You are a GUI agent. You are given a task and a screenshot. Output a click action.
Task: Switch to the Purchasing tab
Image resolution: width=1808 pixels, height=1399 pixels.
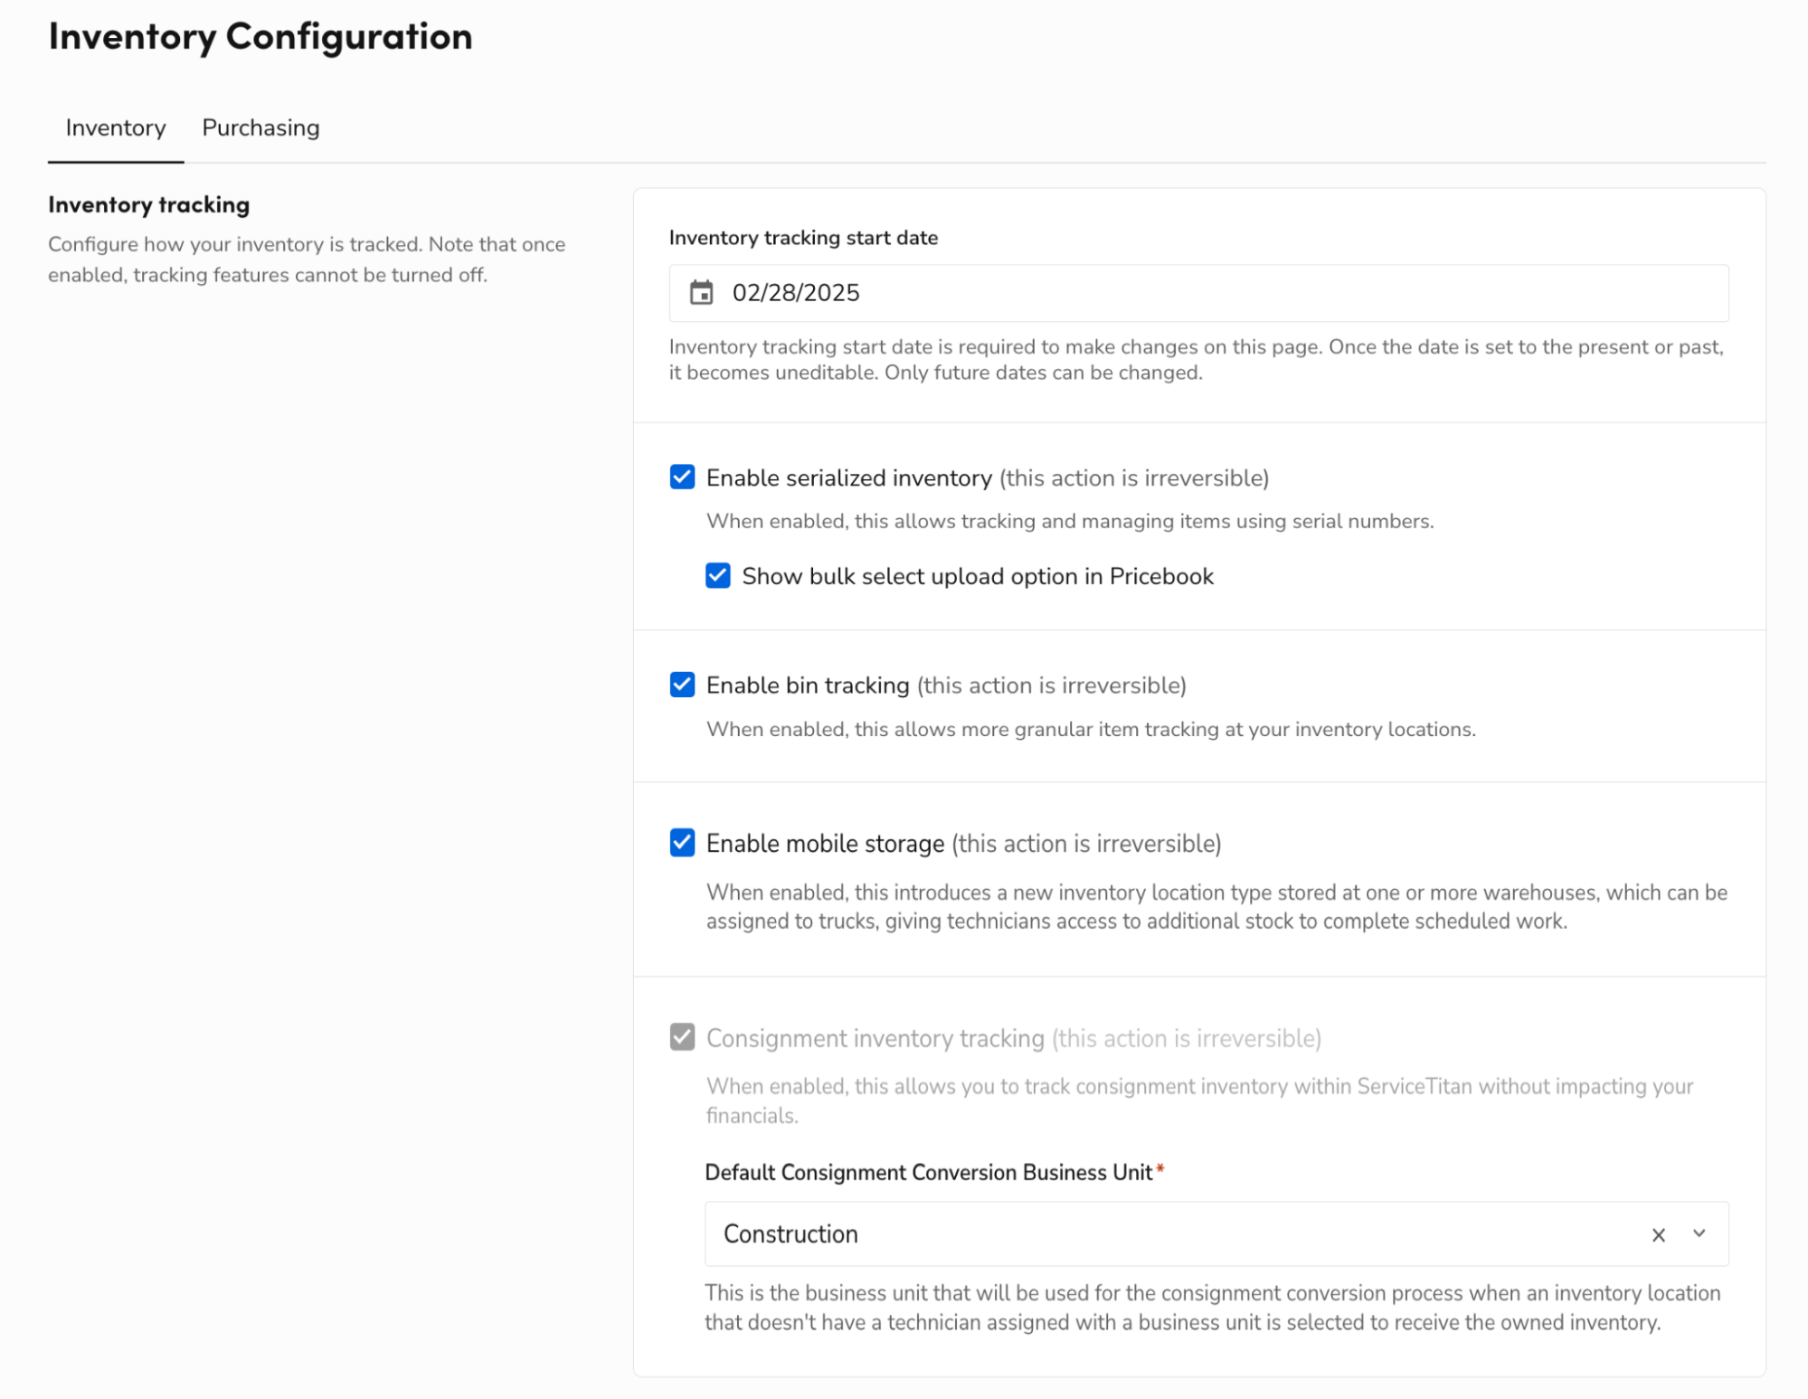tap(260, 128)
